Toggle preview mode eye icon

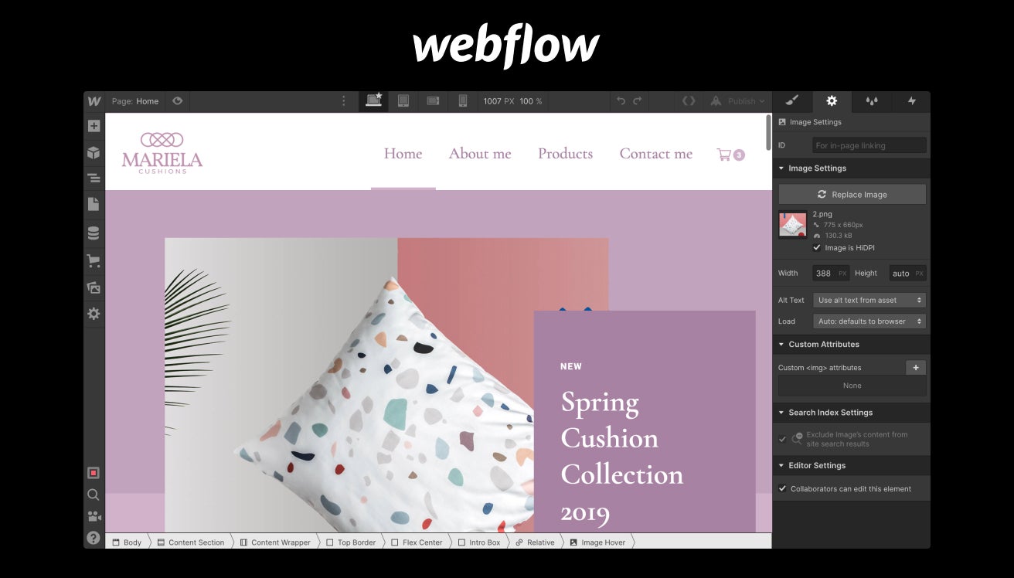[x=177, y=100]
